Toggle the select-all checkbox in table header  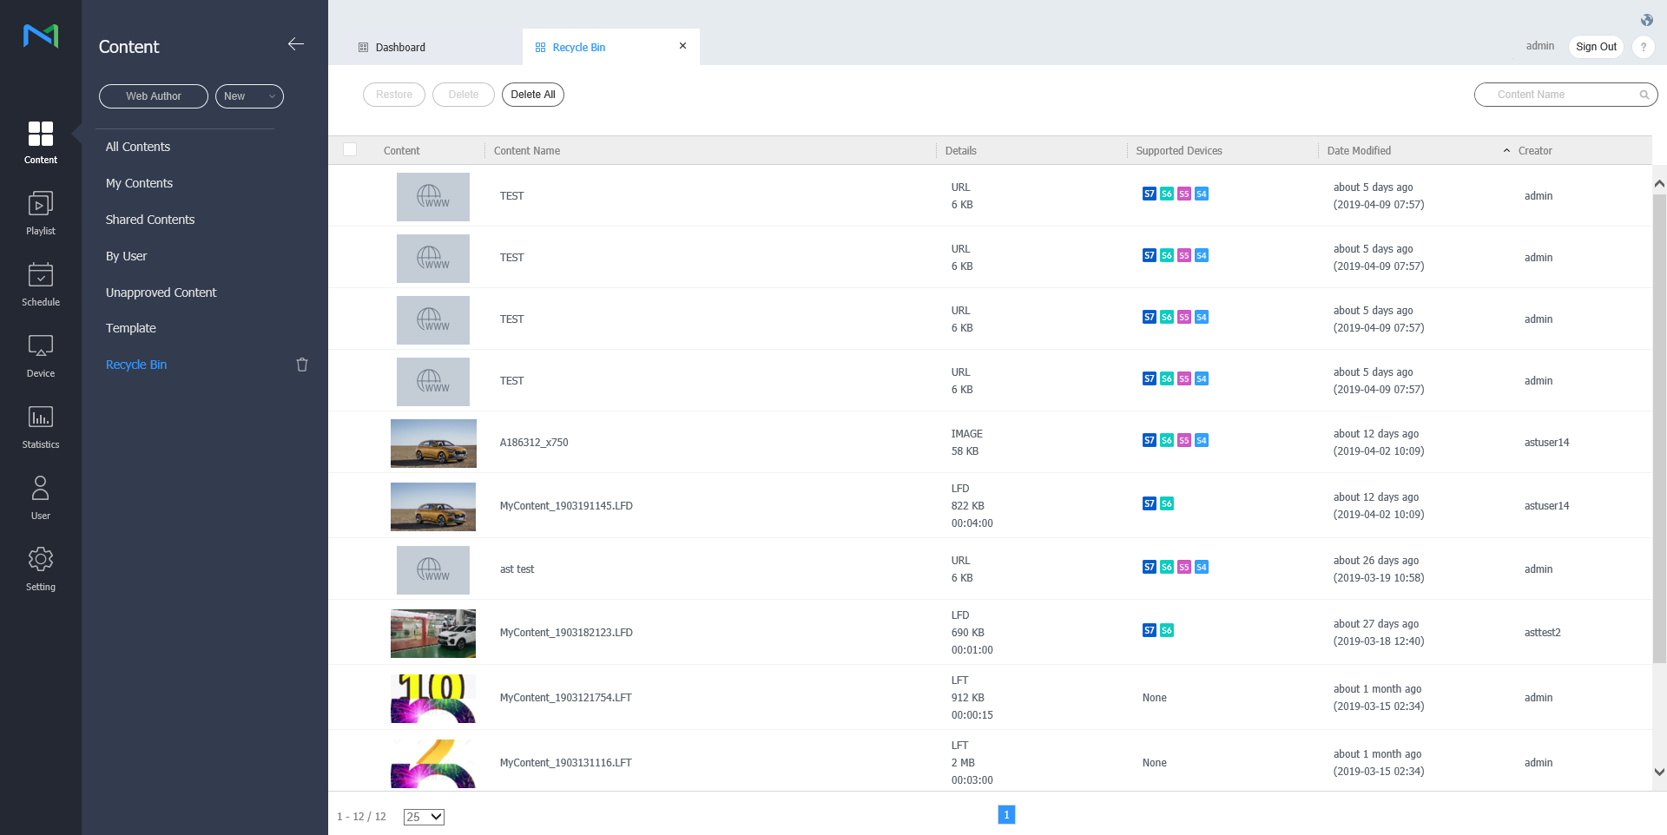click(350, 149)
